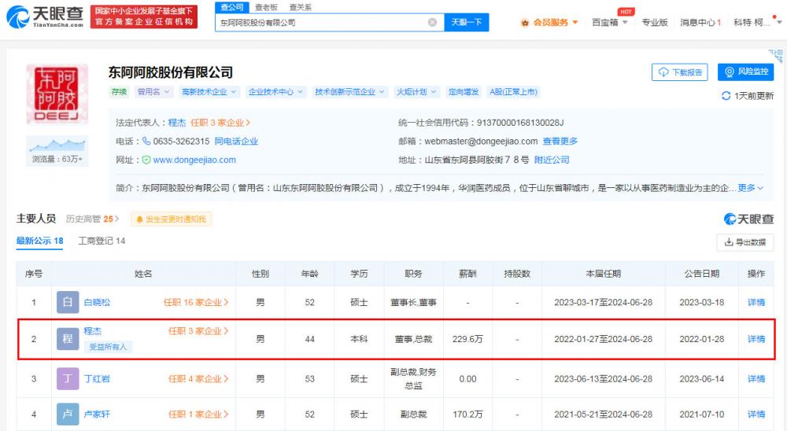Open 任职 16 家企业 for 白晓松

pos(196,302)
